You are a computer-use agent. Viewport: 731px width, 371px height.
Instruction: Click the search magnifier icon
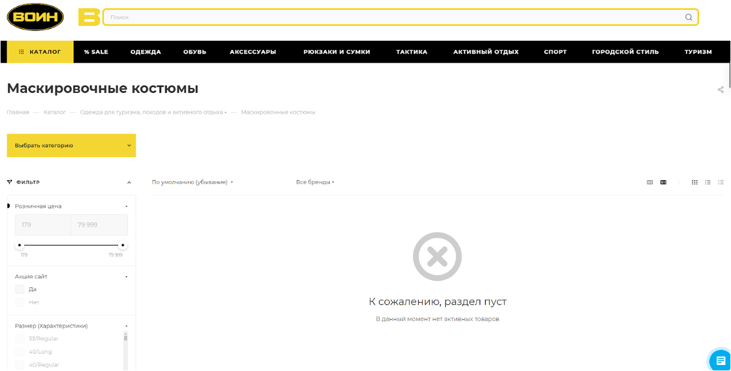(689, 17)
